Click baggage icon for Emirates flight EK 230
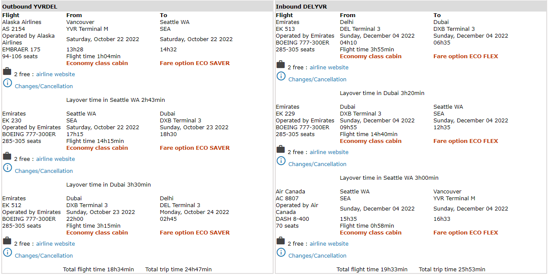 [7, 156]
